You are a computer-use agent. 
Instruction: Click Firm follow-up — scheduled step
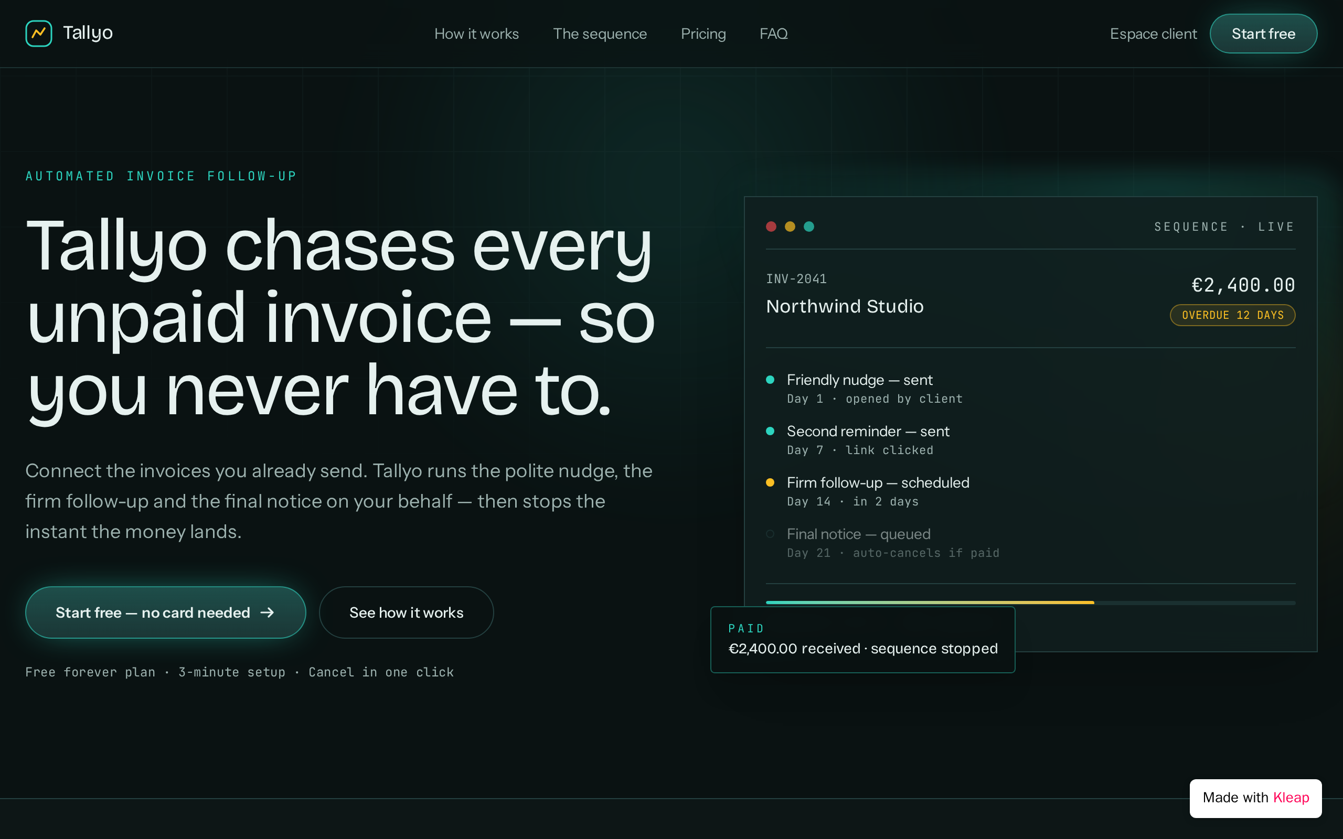pos(878,483)
